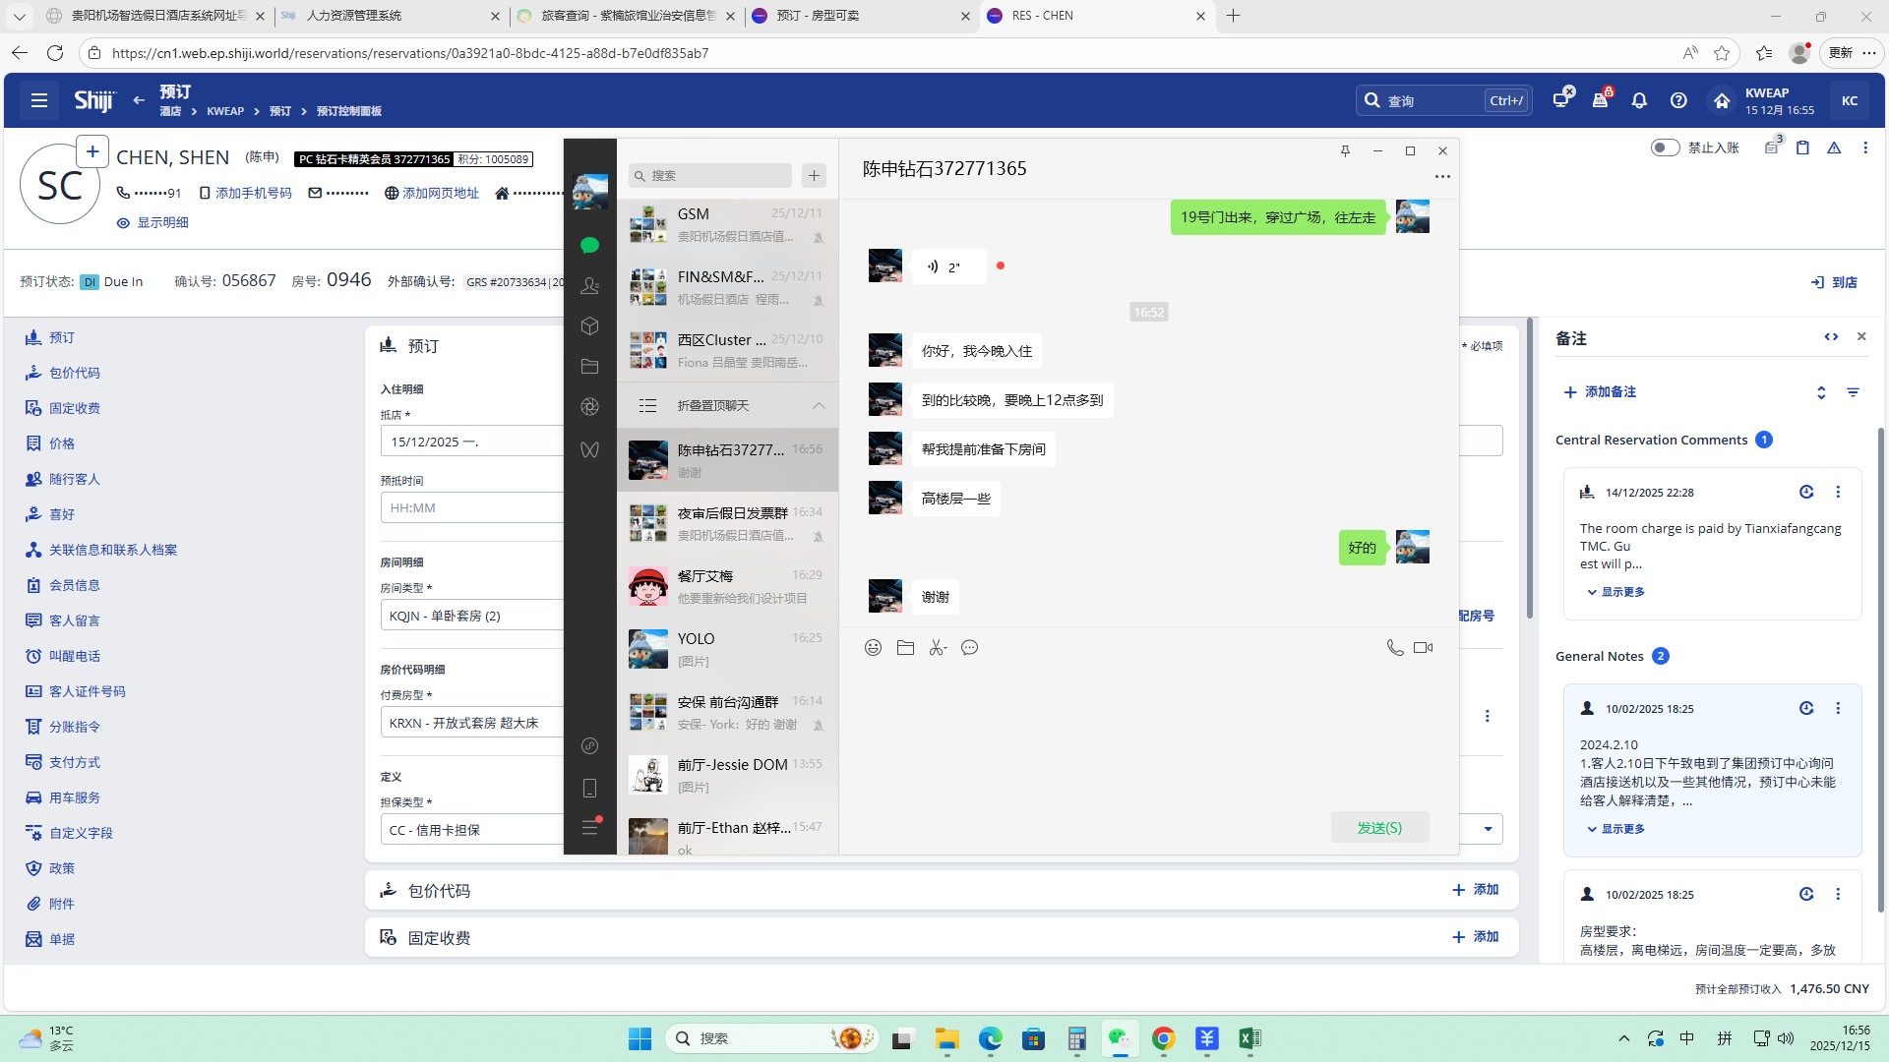Open 支付方式 in left sidebar menu
Viewport: 1889px width, 1062px height.
click(x=75, y=762)
